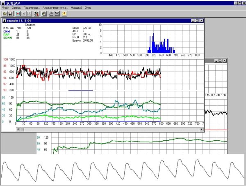Screen dimensions: 246x186
Task: Click the NN value '710'
Action: [x=18, y=28]
